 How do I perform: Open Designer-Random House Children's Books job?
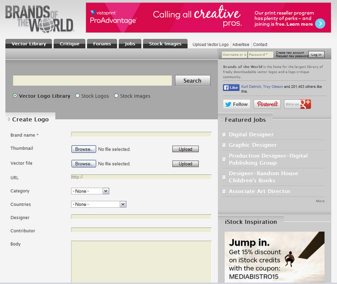click(x=264, y=177)
